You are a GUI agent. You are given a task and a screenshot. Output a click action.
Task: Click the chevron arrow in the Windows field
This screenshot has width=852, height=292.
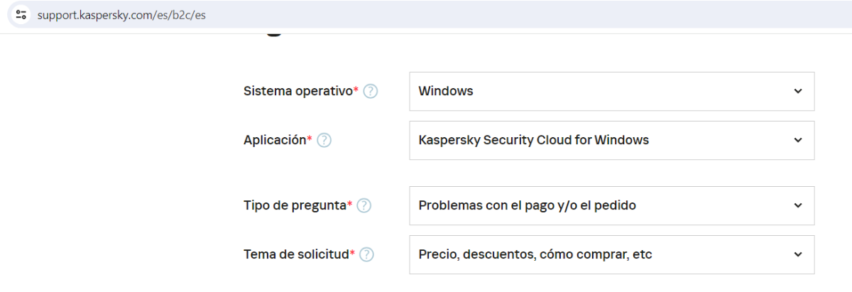[x=797, y=91]
